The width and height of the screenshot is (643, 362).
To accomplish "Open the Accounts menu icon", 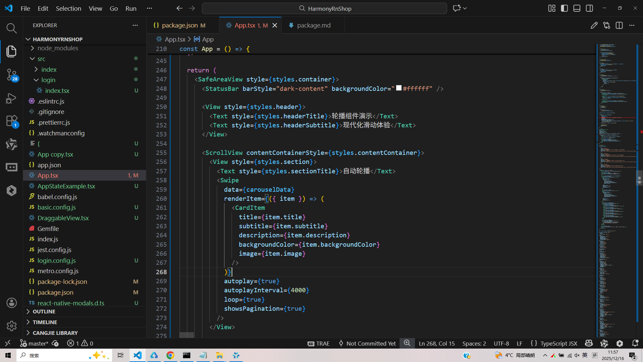I will pyautogui.click(x=11, y=303).
